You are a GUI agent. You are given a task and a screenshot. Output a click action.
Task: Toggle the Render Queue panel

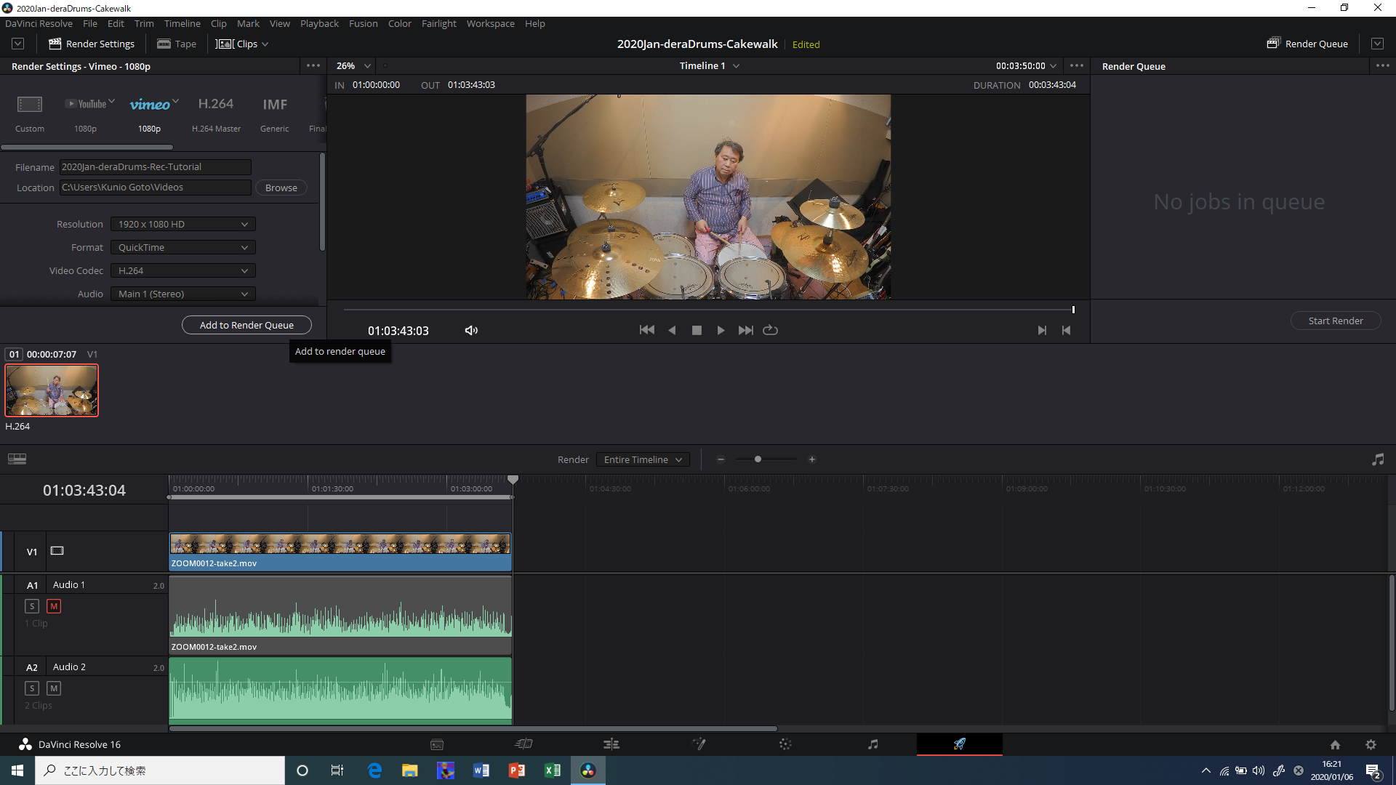click(x=1308, y=44)
